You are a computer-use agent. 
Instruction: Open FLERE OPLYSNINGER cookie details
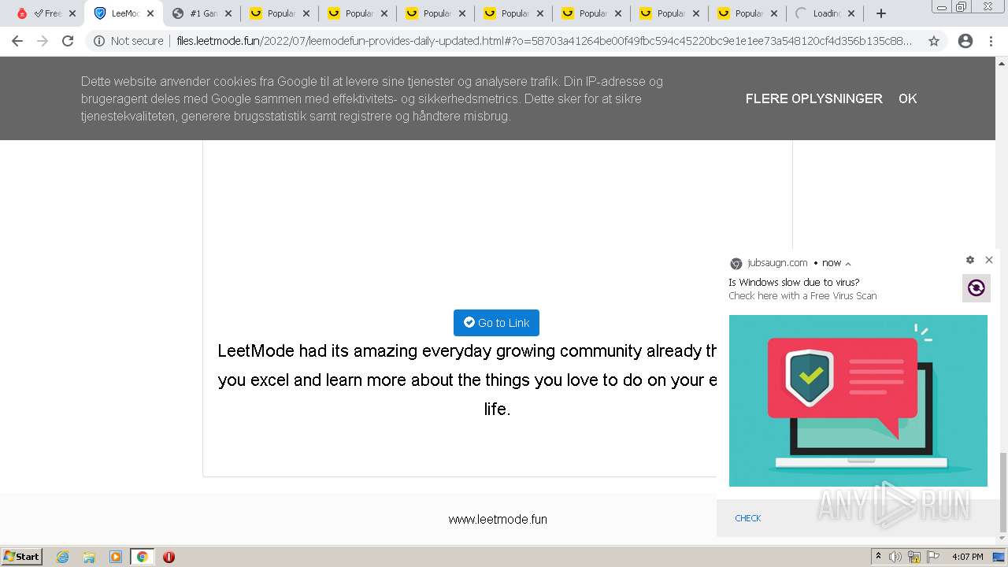813,98
